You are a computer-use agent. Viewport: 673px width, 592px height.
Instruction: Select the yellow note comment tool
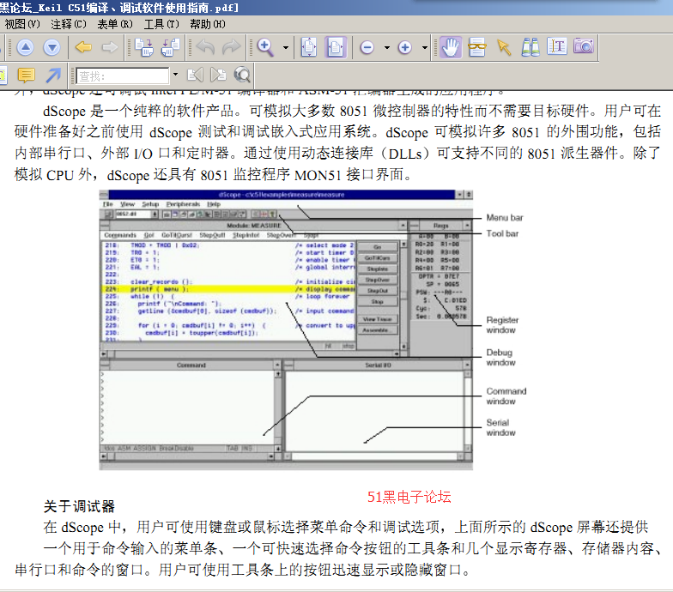coord(26,76)
